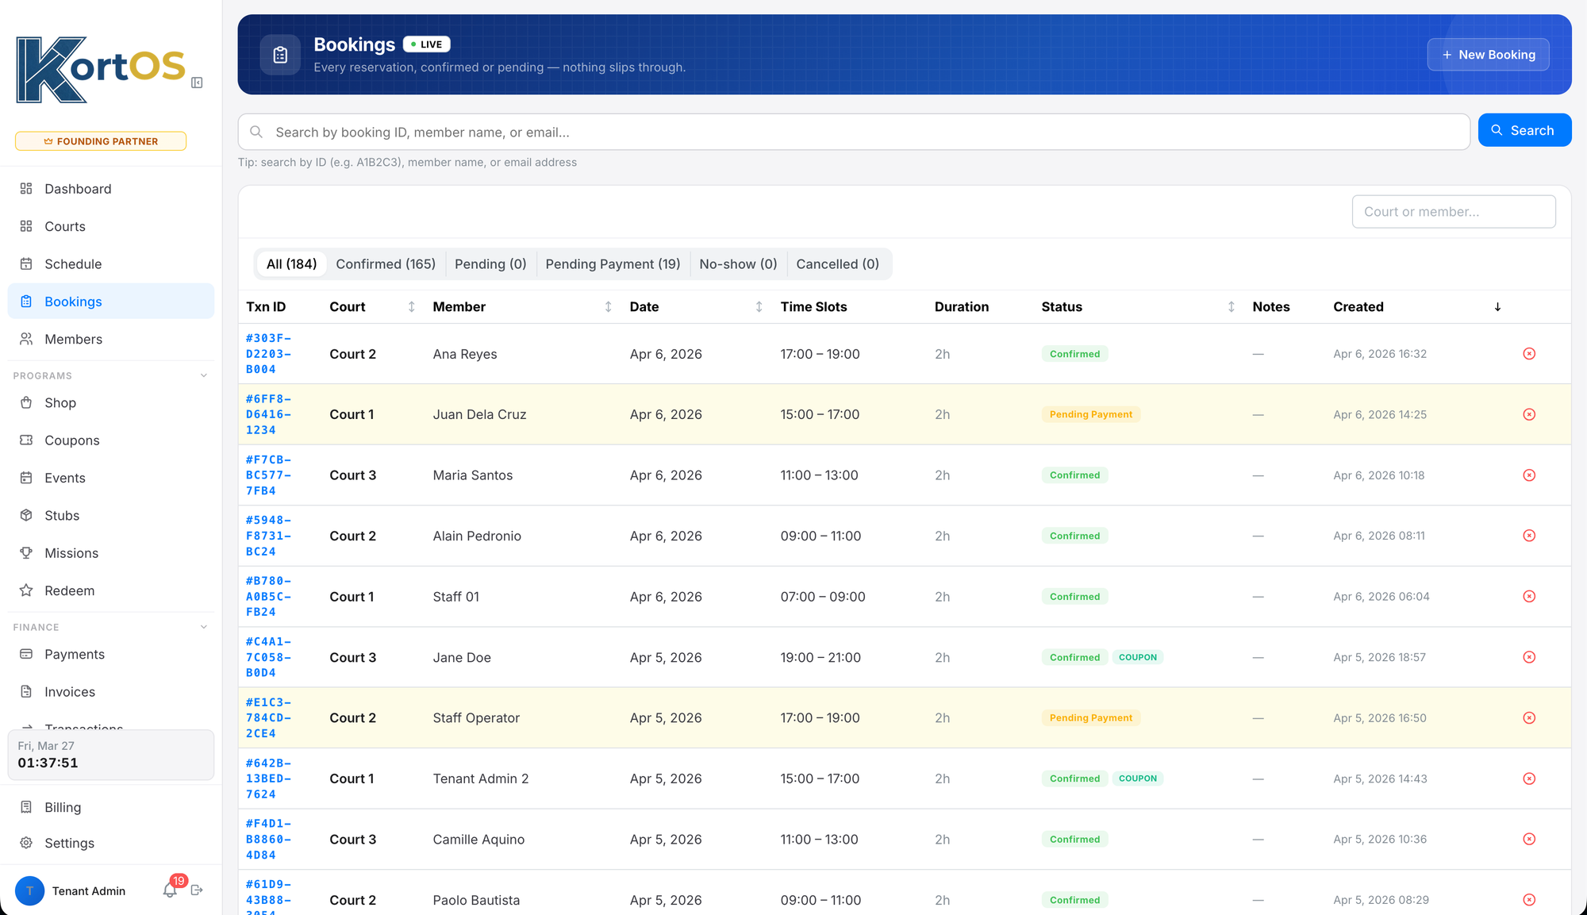Select the All (184) tab
The width and height of the screenshot is (1587, 915).
coord(291,264)
